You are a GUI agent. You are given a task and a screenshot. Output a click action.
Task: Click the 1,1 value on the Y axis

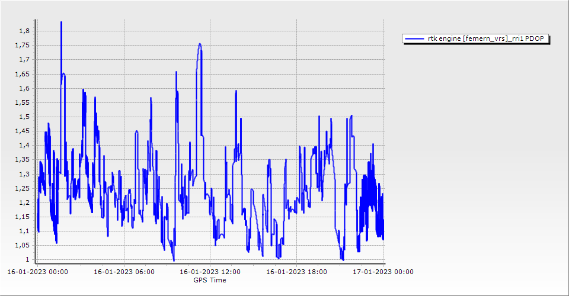click(24, 231)
